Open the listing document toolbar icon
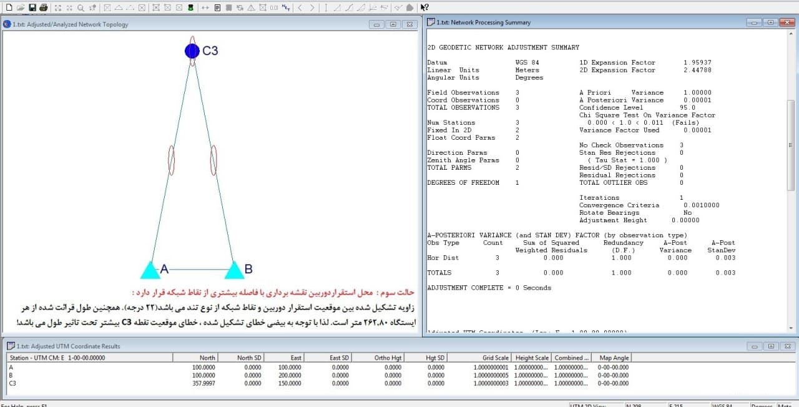 tap(217, 7)
